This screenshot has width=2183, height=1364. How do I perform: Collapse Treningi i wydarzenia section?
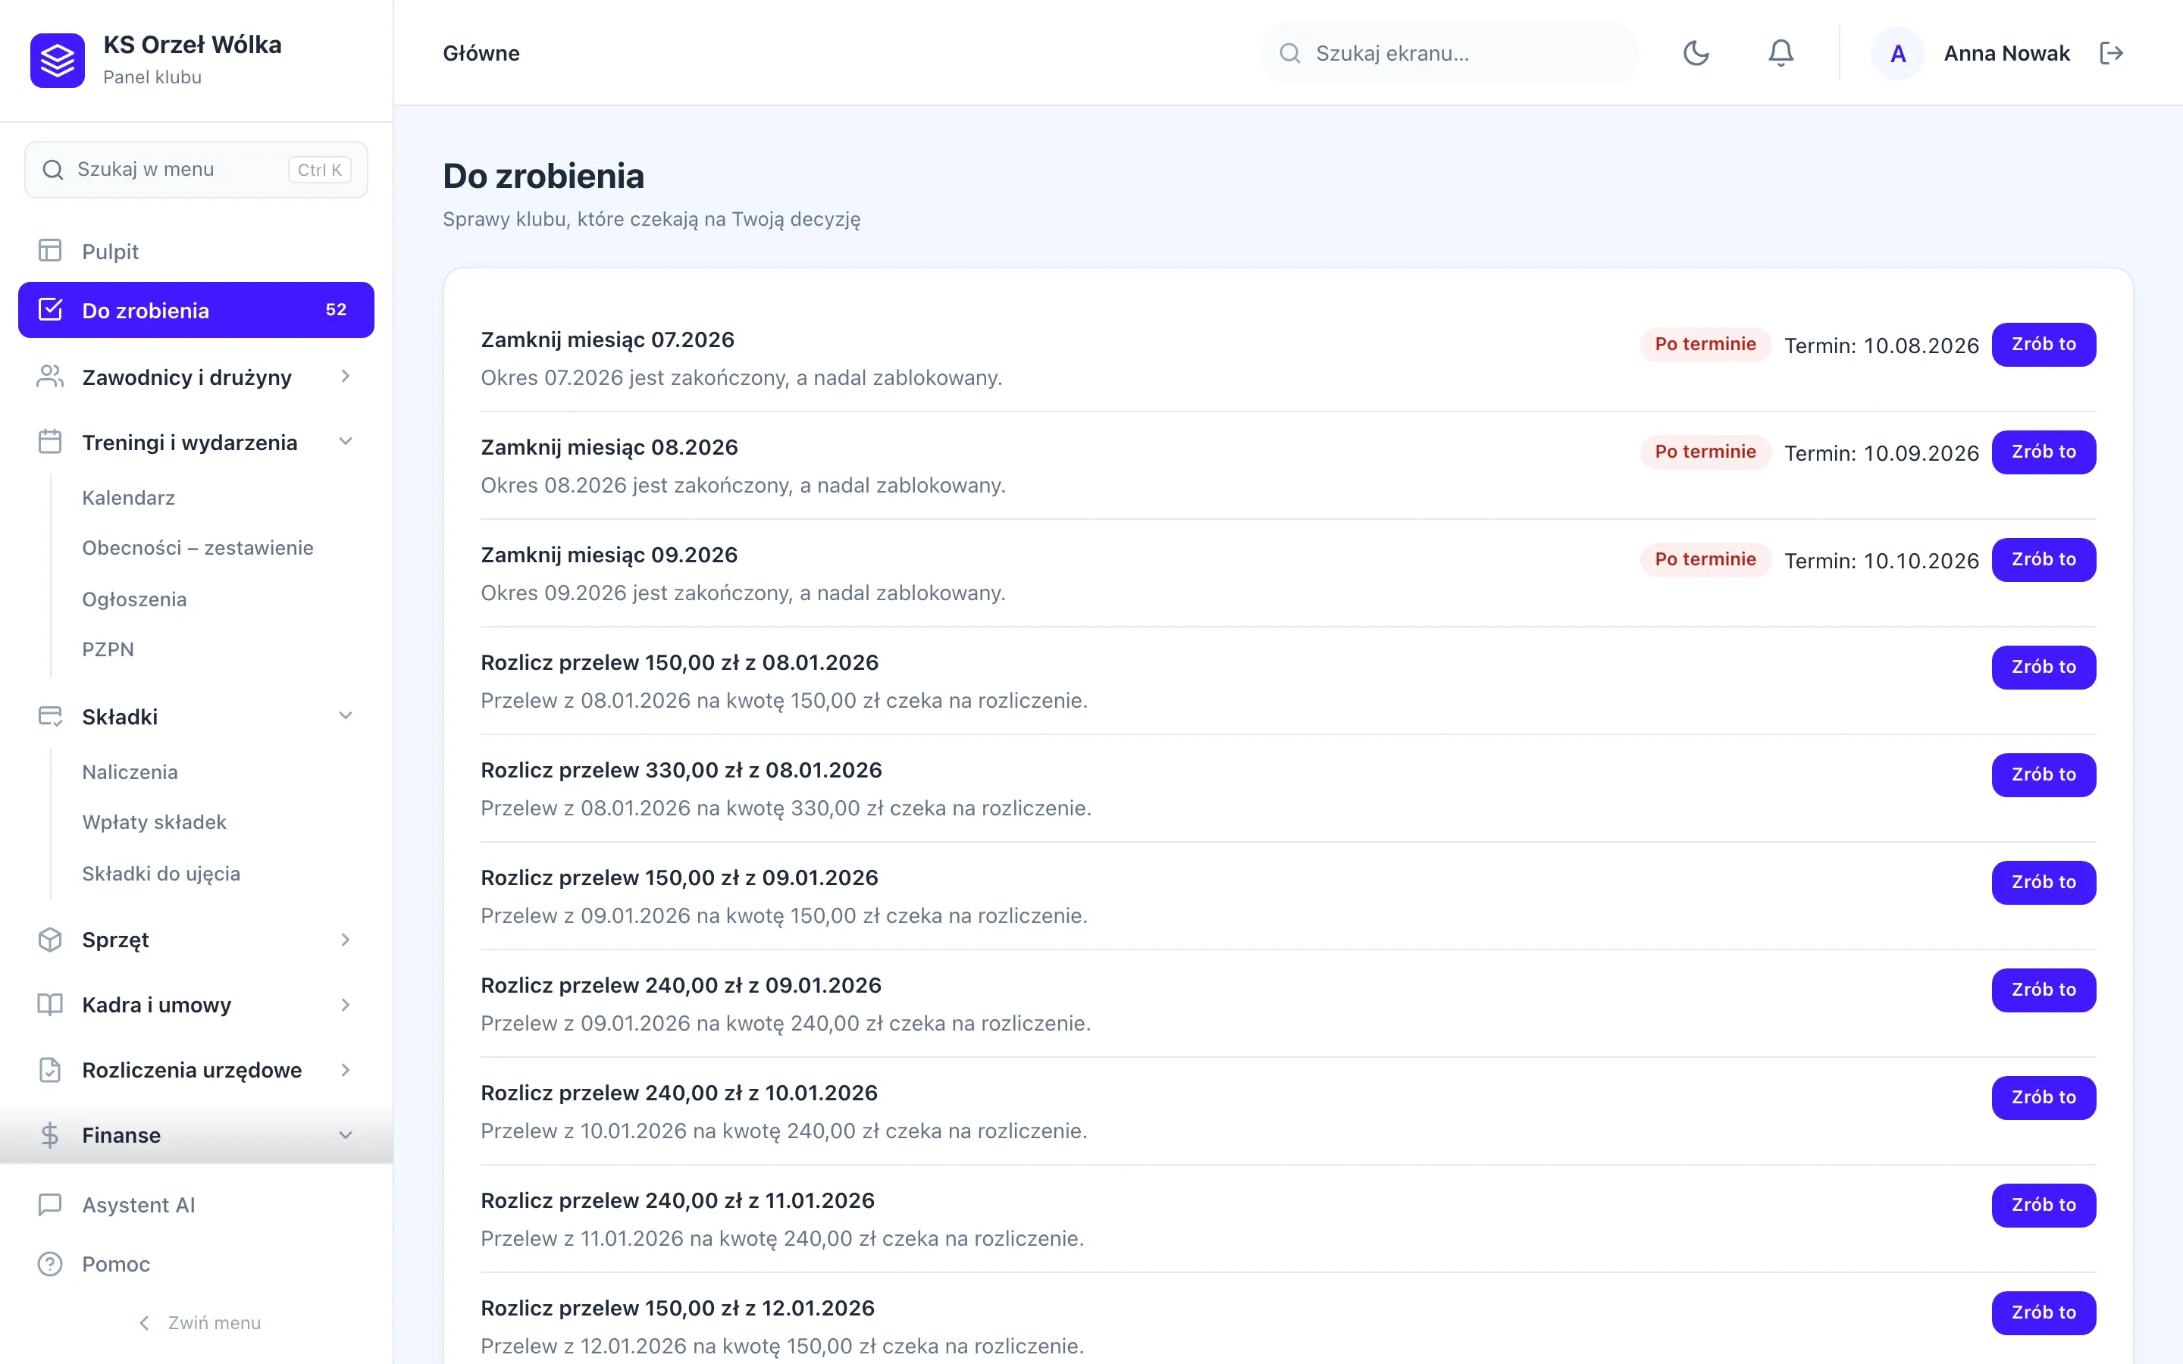[x=346, y=442]
